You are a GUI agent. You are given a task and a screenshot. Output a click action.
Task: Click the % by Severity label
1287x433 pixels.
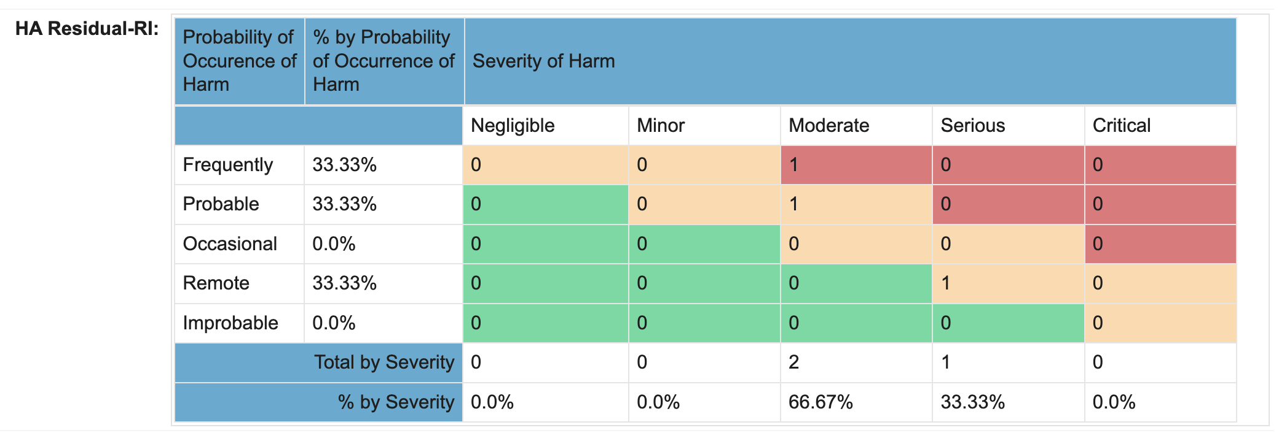coord(395,402)
